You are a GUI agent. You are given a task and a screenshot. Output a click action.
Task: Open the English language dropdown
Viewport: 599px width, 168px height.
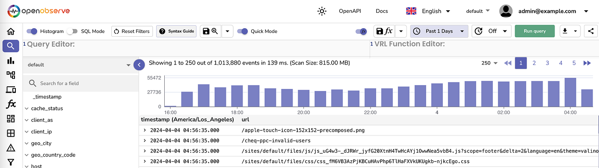(436, 11)
